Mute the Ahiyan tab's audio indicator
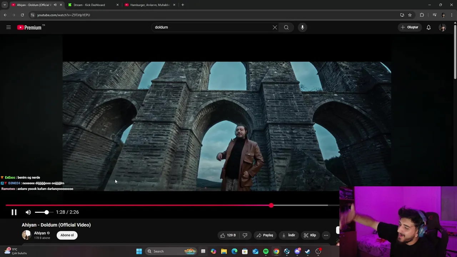This screenshot has height=257, width=457. click(x=55, y=5)
